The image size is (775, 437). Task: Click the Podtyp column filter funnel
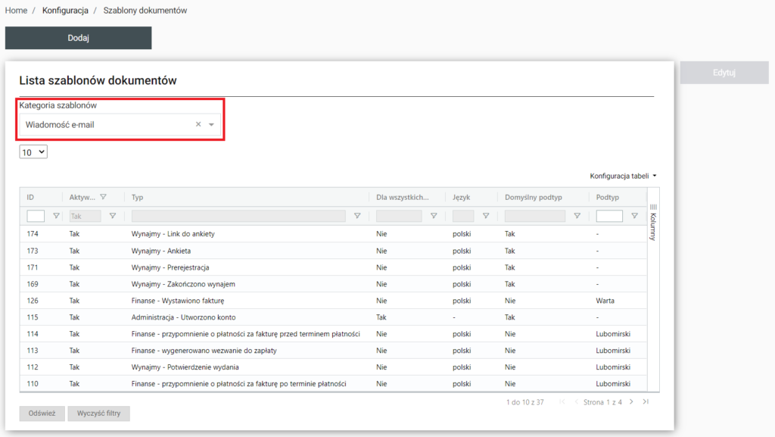pos(634,216)
